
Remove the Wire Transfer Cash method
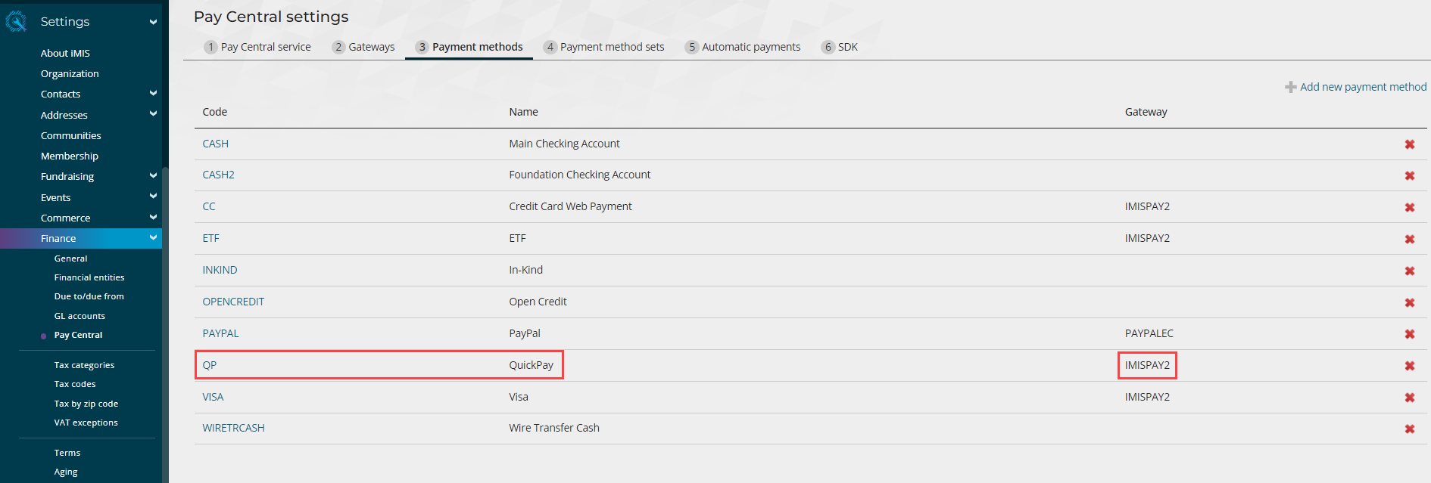coord(1409,429)
